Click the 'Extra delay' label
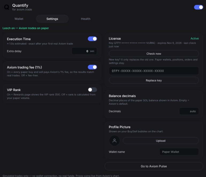 (14, 51)
